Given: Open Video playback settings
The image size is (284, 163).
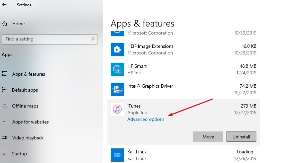Looking at the screenshot, I should (28, 138).
